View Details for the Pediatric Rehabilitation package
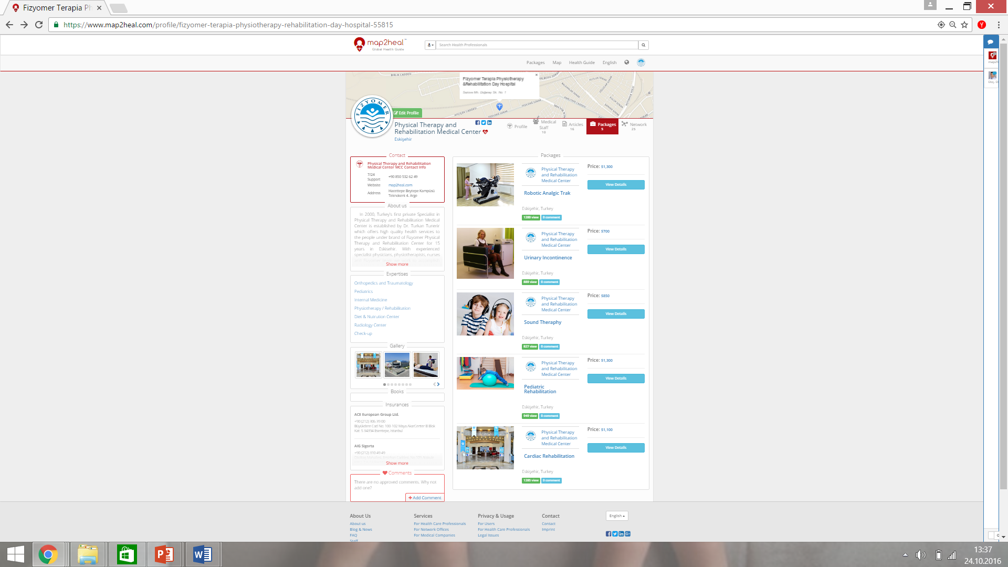The image size is (1008, 567). point(616,379)
